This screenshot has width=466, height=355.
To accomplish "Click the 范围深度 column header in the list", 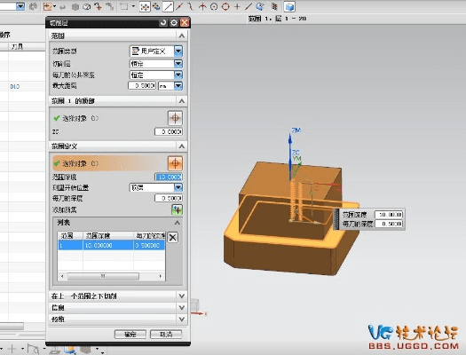I will (108, 236).
